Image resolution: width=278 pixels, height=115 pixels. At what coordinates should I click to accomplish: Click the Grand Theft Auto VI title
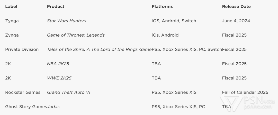69,92
